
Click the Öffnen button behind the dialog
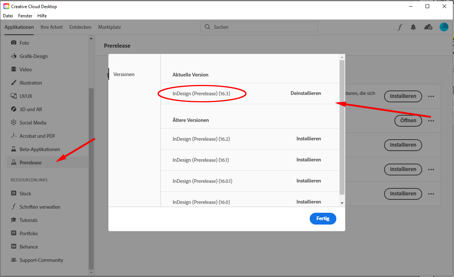pyautogui.click(x=408, y=120)
